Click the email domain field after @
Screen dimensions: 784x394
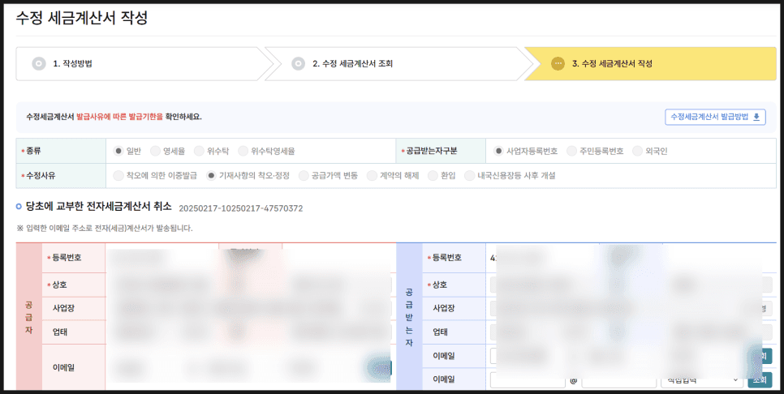click(x=619, y=380)
